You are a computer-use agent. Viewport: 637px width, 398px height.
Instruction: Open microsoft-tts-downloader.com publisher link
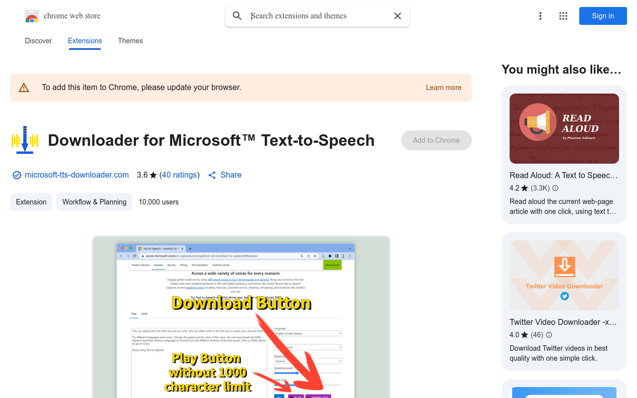(x=77, y=175)
